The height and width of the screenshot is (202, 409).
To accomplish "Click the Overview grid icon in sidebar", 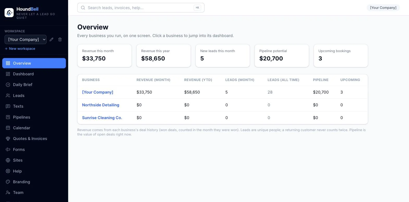I will (8, 63).
